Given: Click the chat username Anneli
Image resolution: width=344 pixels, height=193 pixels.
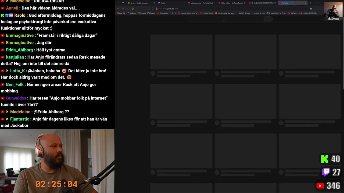Looking at the screenshot, I should [x=12, y=8].
